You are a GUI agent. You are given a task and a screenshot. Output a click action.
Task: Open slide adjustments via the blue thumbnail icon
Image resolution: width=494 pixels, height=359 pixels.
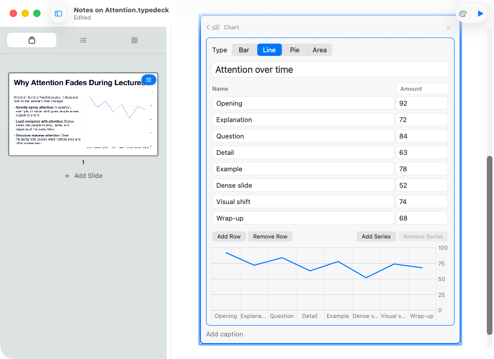click(x=149, y=79)
